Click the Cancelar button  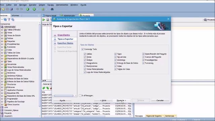[x=160, y=100]
